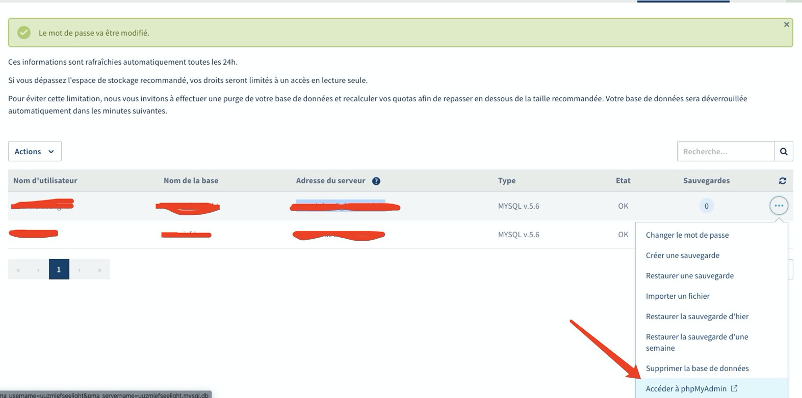Select "Restaurer la sauvegarde d'une semaine"
Screen dimensions: 802x398
pos(696,342)
